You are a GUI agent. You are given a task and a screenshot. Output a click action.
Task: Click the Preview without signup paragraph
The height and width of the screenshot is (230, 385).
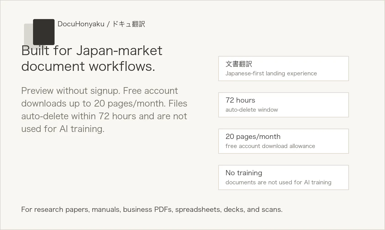coord(104,110)
